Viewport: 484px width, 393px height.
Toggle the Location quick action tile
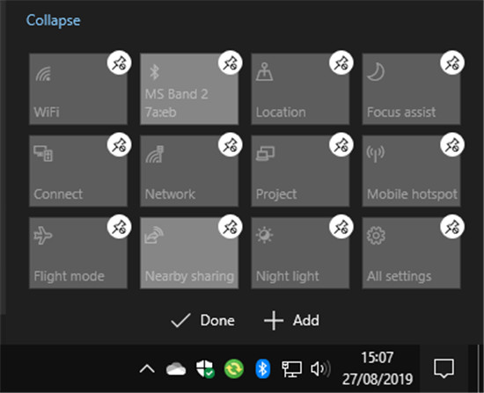(300, 89)
